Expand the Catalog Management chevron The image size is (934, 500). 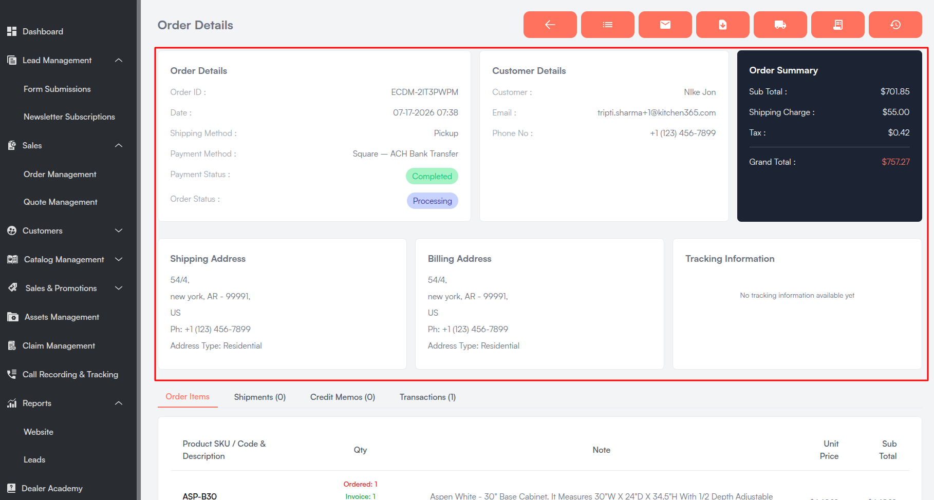pos(119,259)
